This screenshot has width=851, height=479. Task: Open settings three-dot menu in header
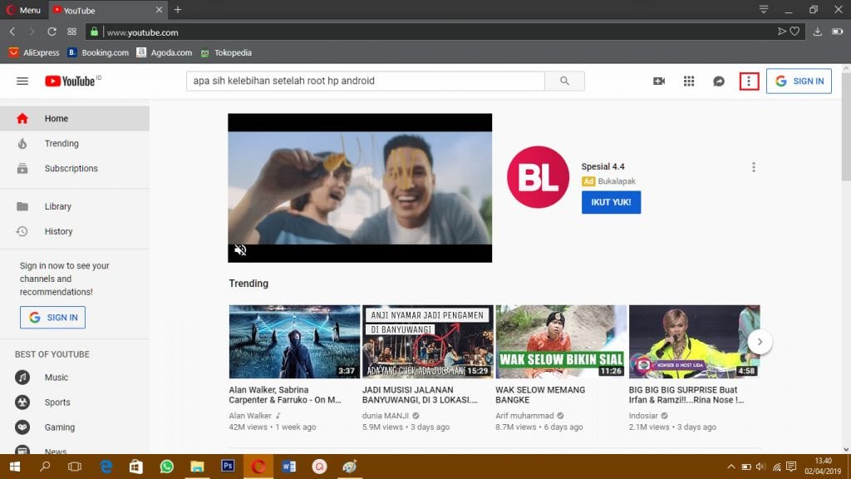click(749, 81)
